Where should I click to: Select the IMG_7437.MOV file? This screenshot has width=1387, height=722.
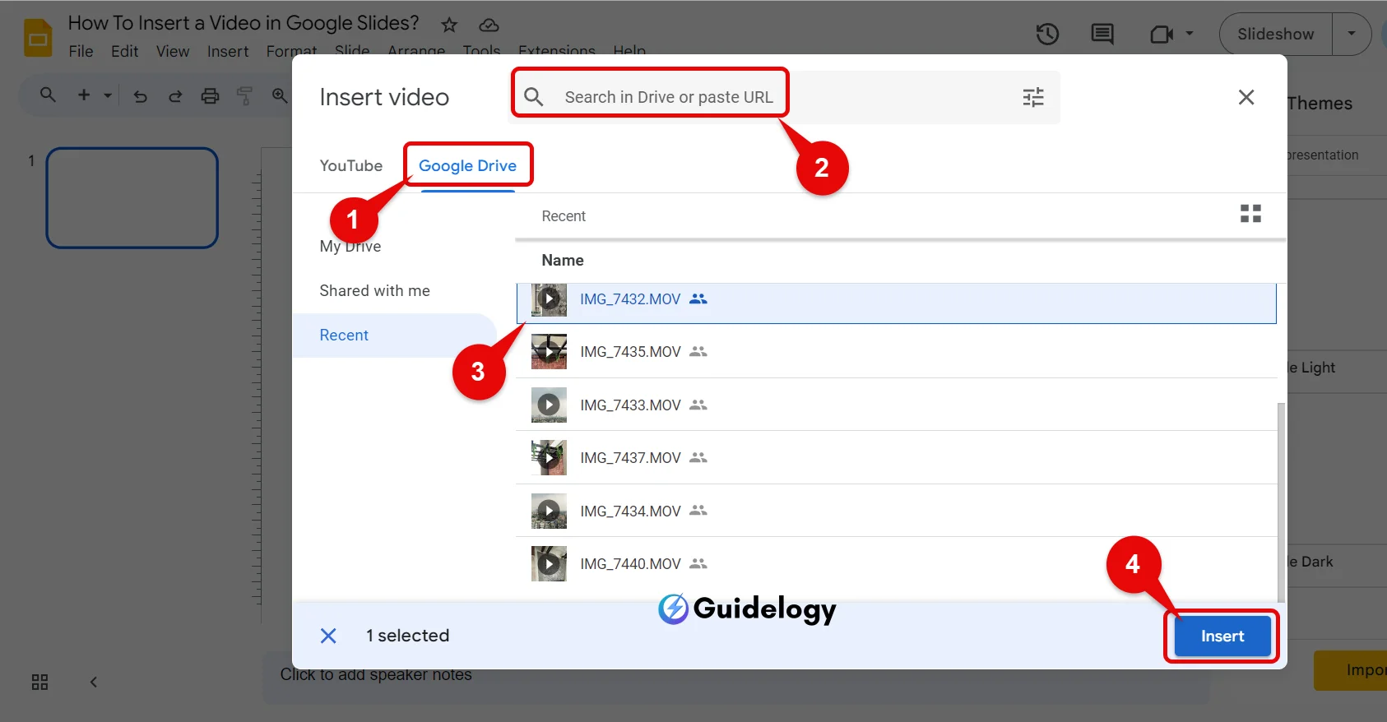pos(896,457)
